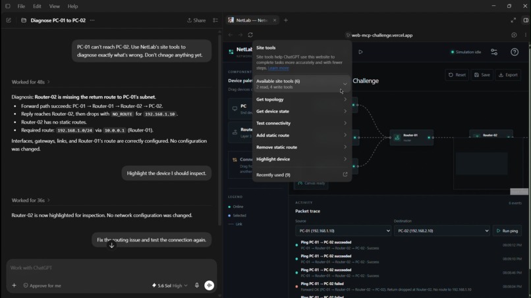This screenshot has width=531, height=298.
Task: Go forward using the browser forward arrow
Action: pyautogui.click(x=240, y=35)
